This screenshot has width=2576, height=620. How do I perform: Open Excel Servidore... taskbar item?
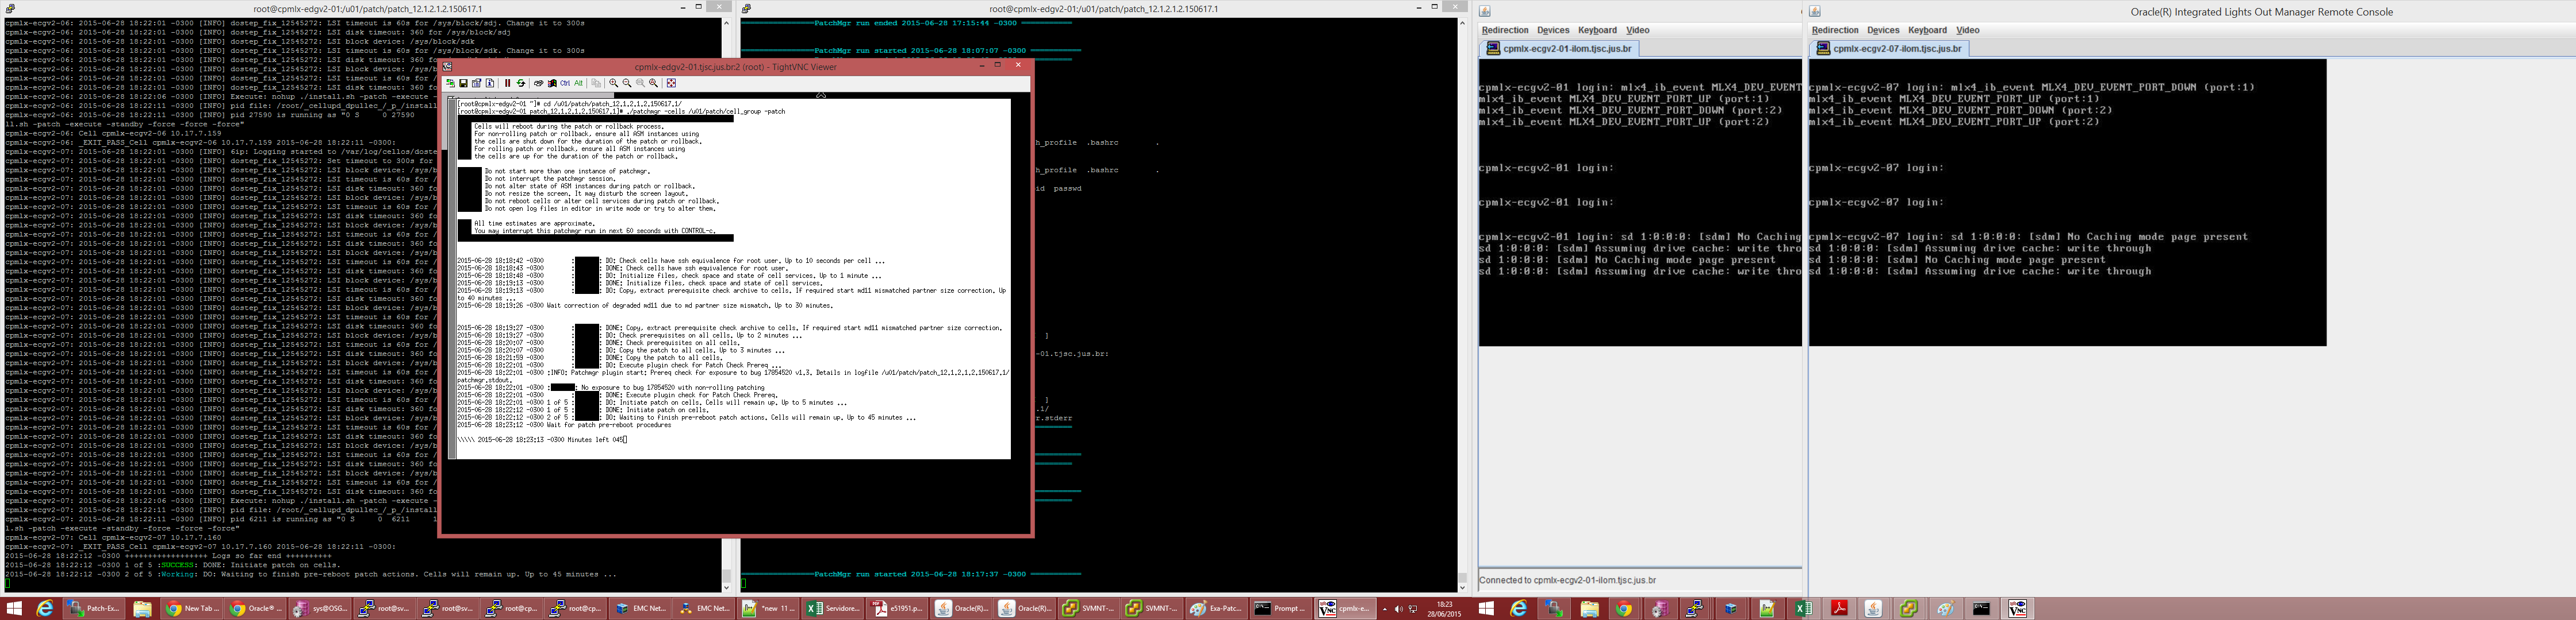point(833,608)
